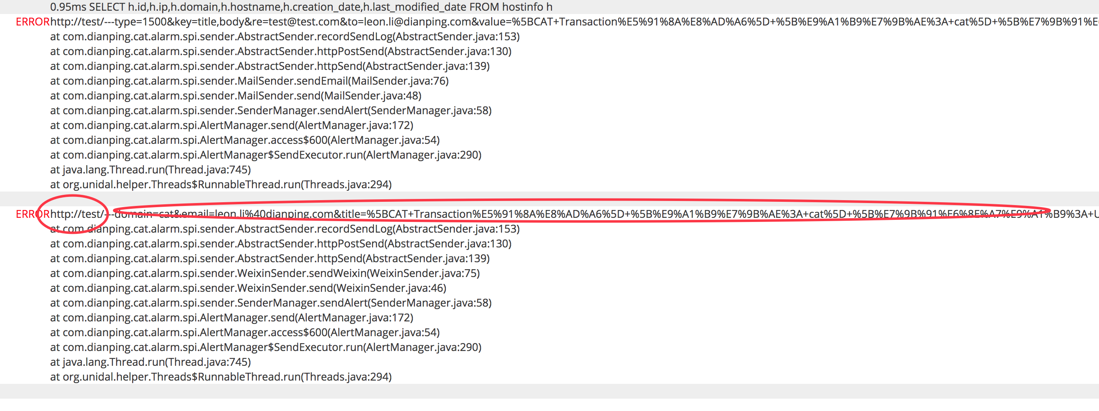Click the WeixinSender.sendWeixin stack trace line

pyautogui.click(x=264, y=273)
